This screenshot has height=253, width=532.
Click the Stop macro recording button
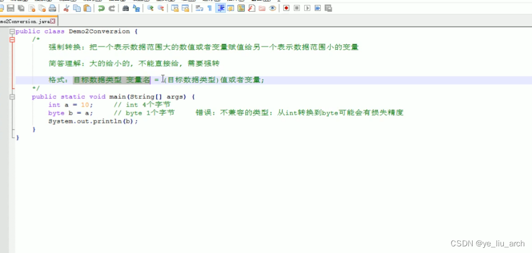(x=296, y=8)
